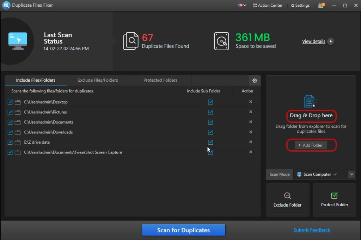Select the Scan Computer mode option
The width and height of the screenshot is (361, 240).
point(317,174)
